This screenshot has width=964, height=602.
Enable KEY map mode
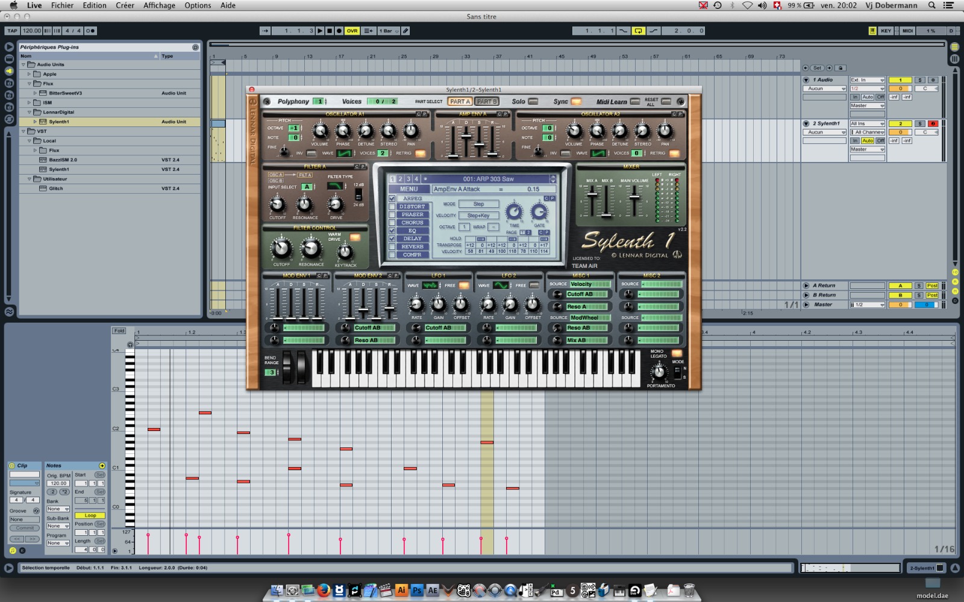pyautogui.click(x=886, y=31)
